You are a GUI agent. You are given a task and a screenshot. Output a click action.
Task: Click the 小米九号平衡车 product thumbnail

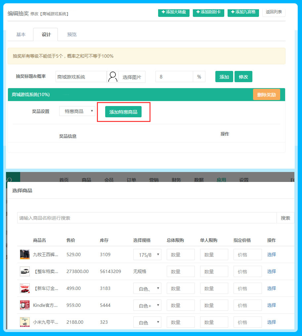(25, 322)
